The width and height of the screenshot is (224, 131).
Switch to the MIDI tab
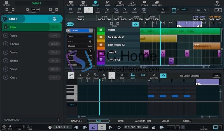pyautogui.click(x=99, y=121)
